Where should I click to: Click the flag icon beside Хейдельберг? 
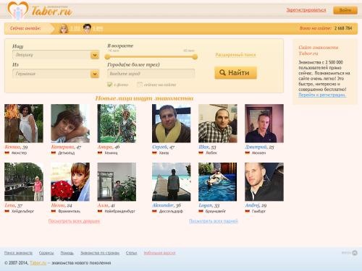[7, 211]
